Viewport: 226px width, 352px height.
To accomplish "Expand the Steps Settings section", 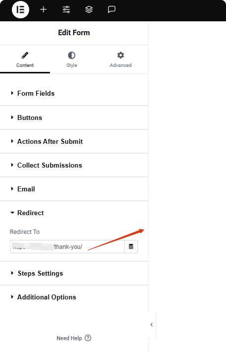I will pyautogui.click(x=74, y=274).
